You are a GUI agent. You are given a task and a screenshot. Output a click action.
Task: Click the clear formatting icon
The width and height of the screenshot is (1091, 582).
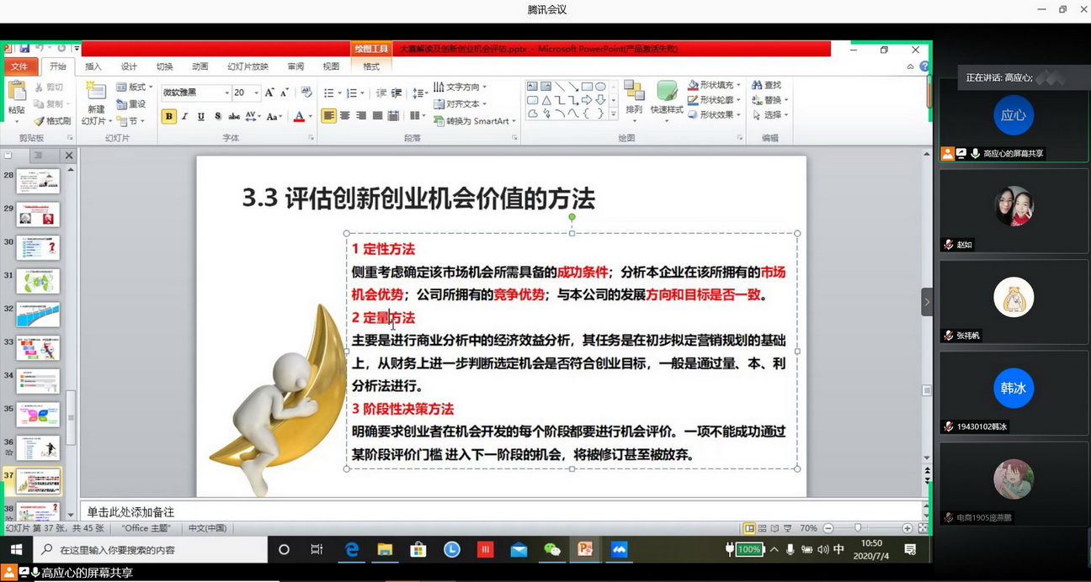tap(306, 93)
